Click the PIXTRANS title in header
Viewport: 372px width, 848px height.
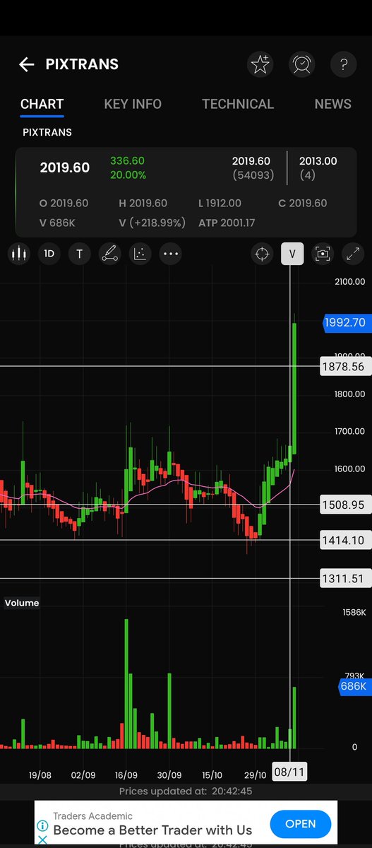[82, 64]
